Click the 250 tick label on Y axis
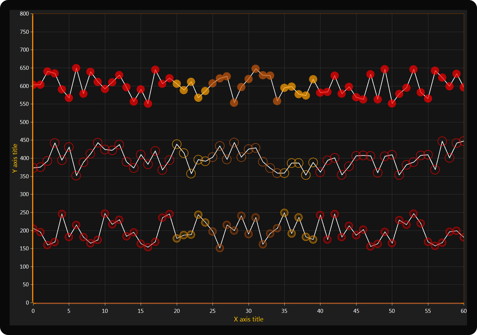 pyautogui.click(x=24, y=213)
